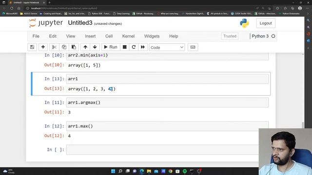312x175 pixels.
Task: Click input cell arr2.min(axis=1)
Action: coord(167,56)
